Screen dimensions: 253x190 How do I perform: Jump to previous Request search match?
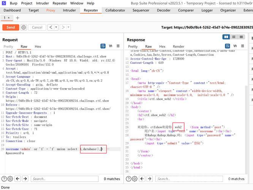point(18,179)
